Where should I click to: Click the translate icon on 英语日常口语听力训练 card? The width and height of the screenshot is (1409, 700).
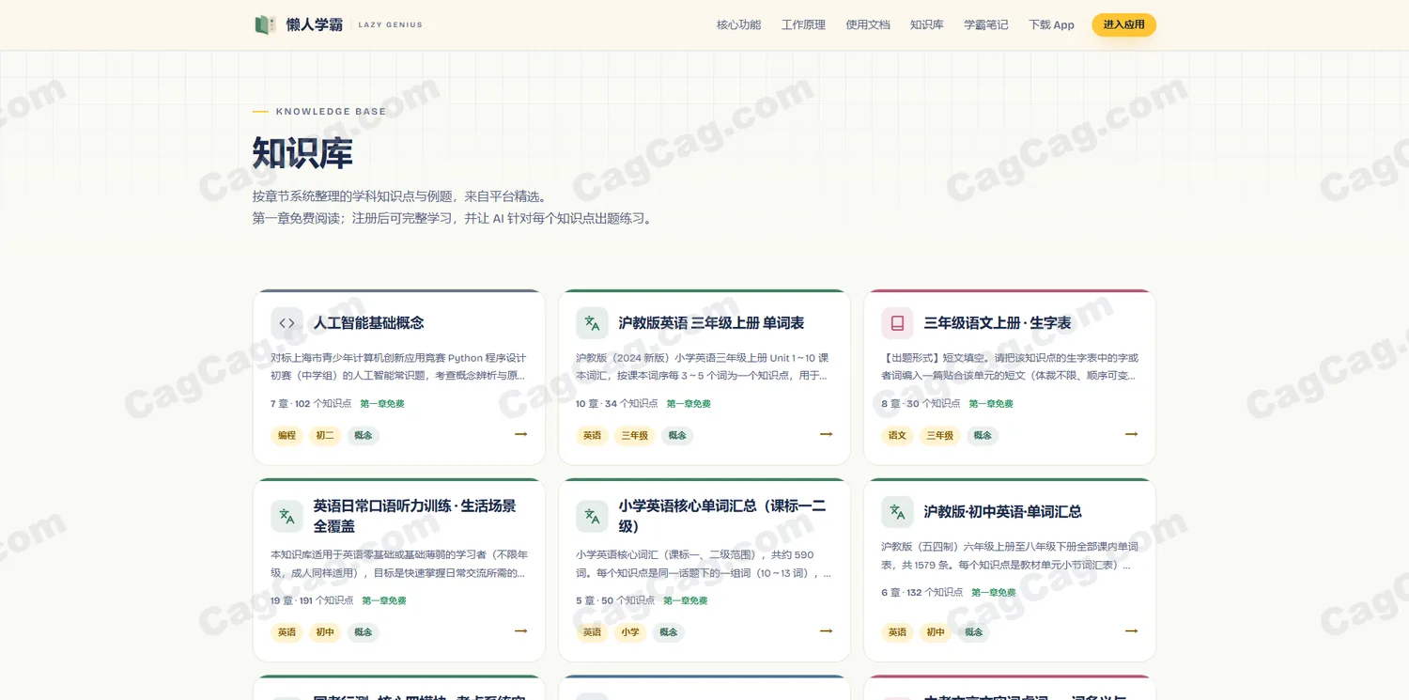coord(287,516)
